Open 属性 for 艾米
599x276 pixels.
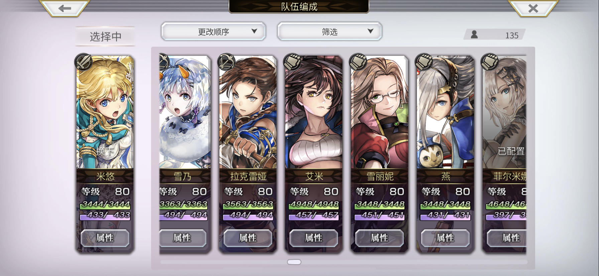pyautogui.click(x=314, y=238)
